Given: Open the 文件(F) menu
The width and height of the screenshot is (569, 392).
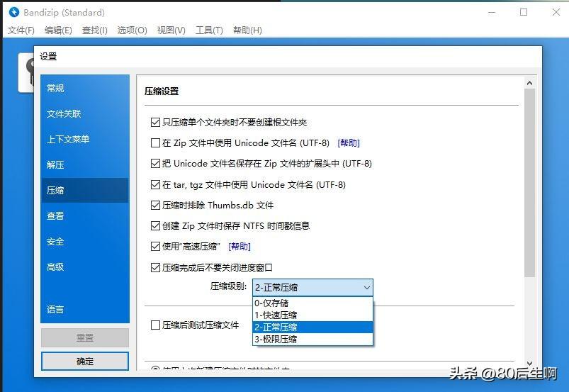Looking at the screenshot, I should tap(21, 30).
